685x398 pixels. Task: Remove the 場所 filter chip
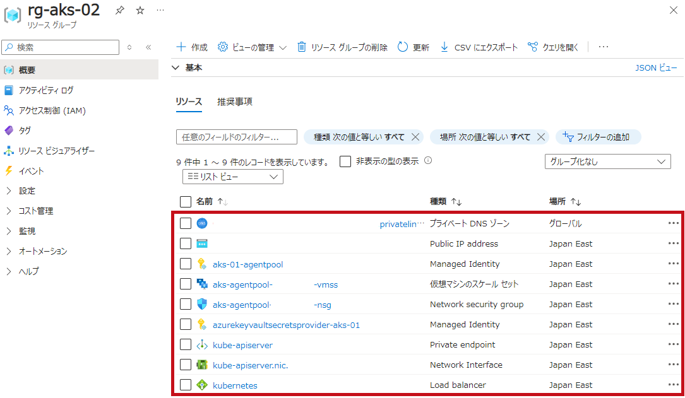(541, 137)
